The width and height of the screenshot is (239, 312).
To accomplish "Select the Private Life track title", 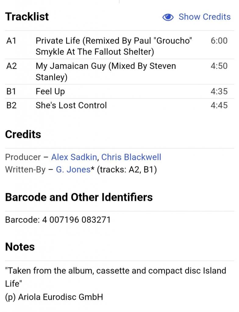I will pyautogui.click(x=114, y=46).
